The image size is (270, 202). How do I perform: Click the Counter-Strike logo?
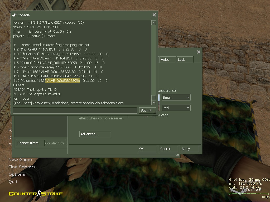(36, 194)
